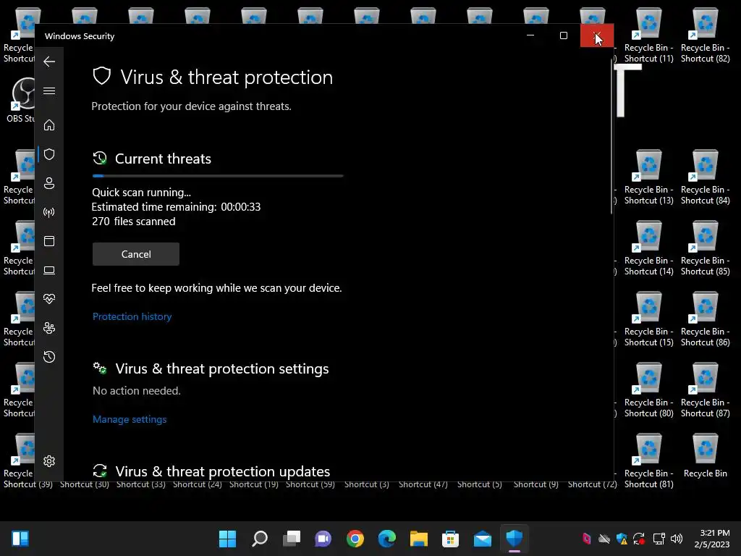The height and width of the screenshot is (556, 741).
Task: Select Recycle Bin - Shortcut (11) desktop icon
Action: (649, 36)
